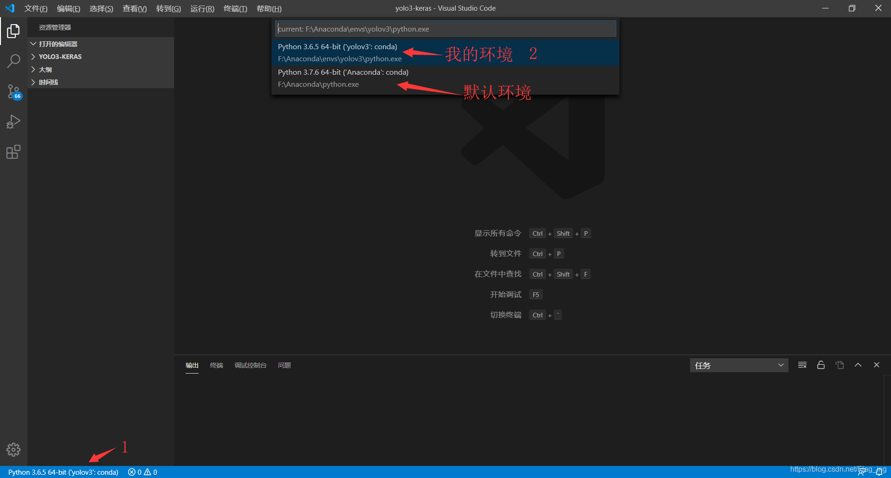Open notifications bell in status bar

879,472
